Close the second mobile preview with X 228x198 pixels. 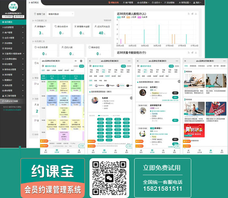coord(90,61)
